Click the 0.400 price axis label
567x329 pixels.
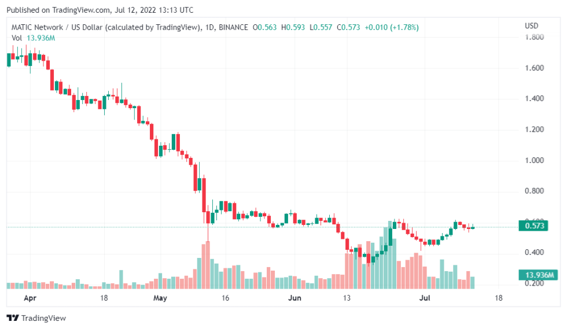click(x=534, y=252)
